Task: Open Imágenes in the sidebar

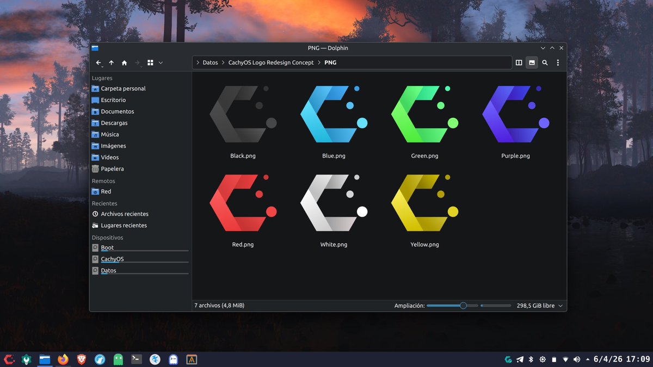Action: pyautogui.click(x=140, y=146)
